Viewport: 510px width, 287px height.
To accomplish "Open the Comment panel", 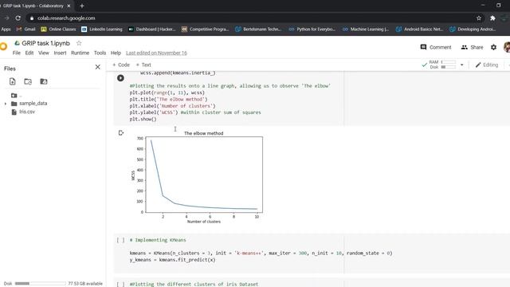I will pos(436,47).
